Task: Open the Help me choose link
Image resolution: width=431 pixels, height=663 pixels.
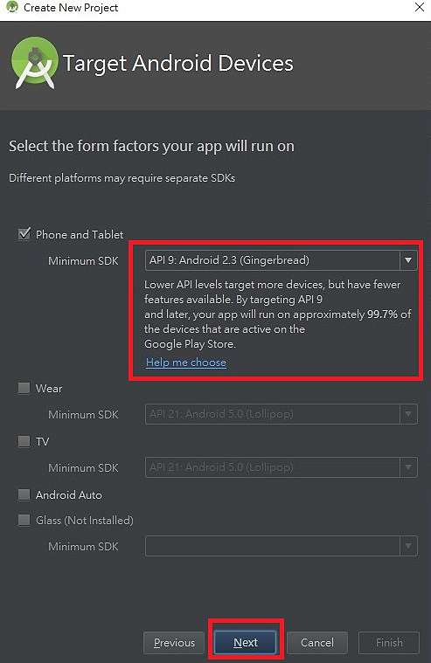Action: tap(186, 363)
